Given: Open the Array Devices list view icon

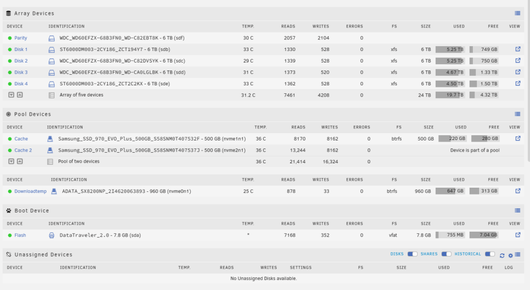Looking at the screenshot, I should point(517,13).
